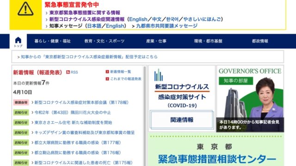
Task: Open 知事からの最新情報配信予定 notice link
Action: pos(89,57)
